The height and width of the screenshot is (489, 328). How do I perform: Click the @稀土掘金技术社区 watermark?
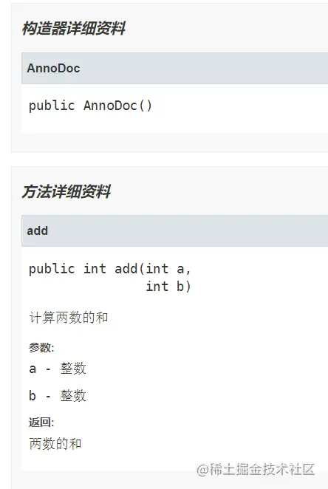coord(256,469)
